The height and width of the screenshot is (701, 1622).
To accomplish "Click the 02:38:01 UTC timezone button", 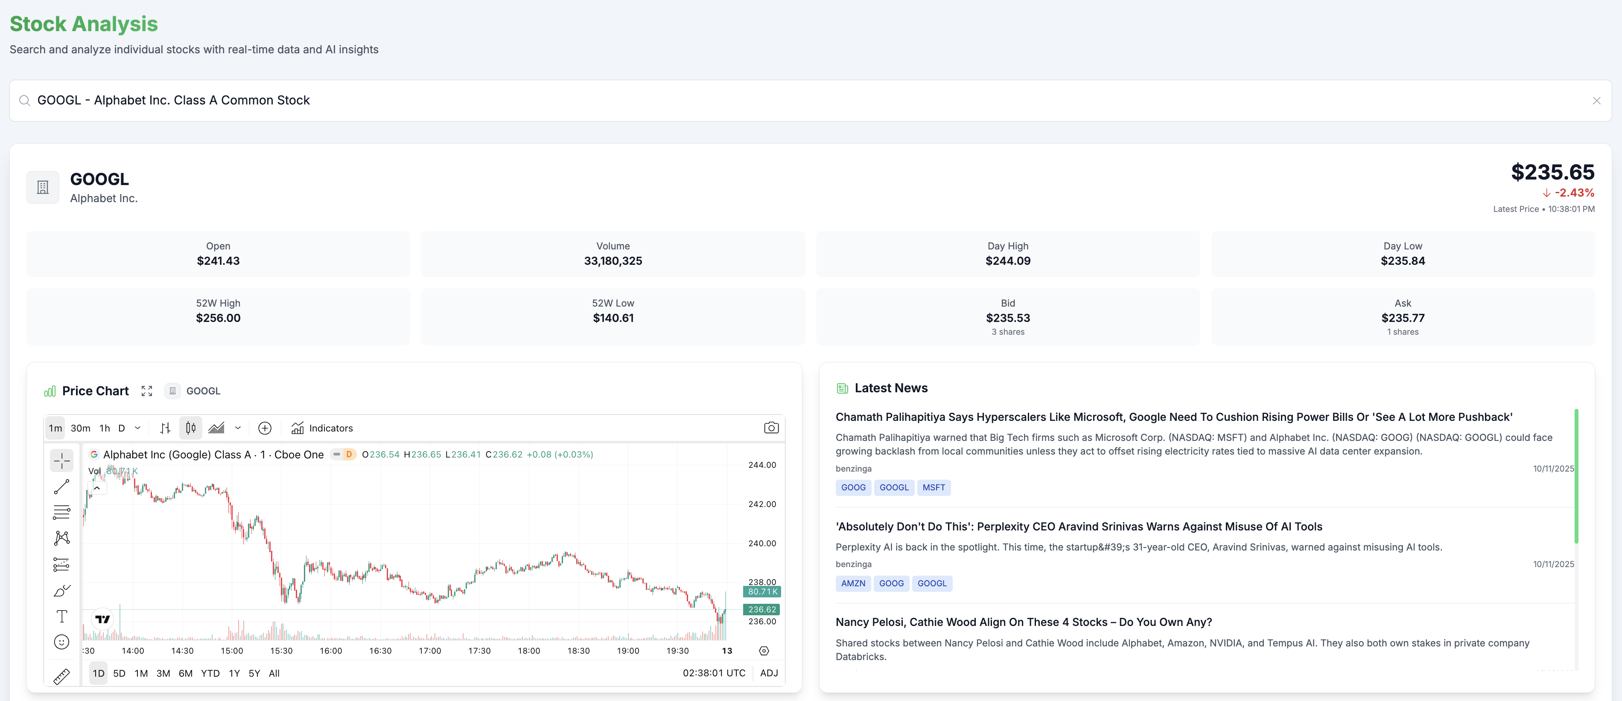I will pyautogui.click(x=714, y=673).
